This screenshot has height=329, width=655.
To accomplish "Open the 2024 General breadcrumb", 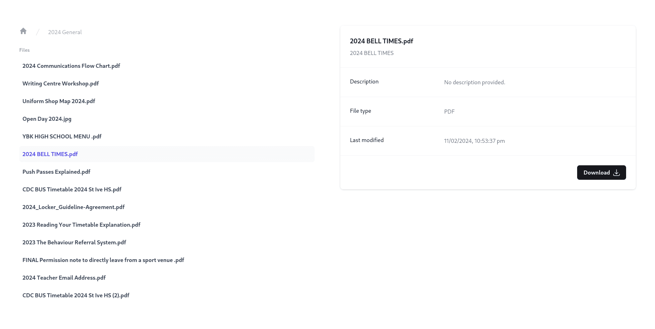I will (65, 32).
